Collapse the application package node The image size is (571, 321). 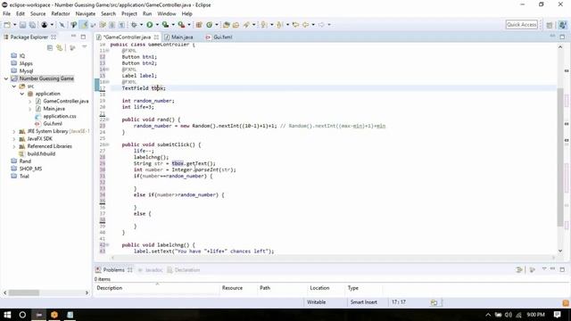(x=21, y=94)
